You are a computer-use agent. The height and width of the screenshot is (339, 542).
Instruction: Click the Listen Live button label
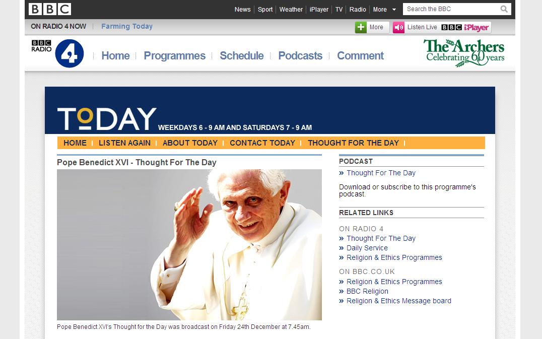point(422,27)
